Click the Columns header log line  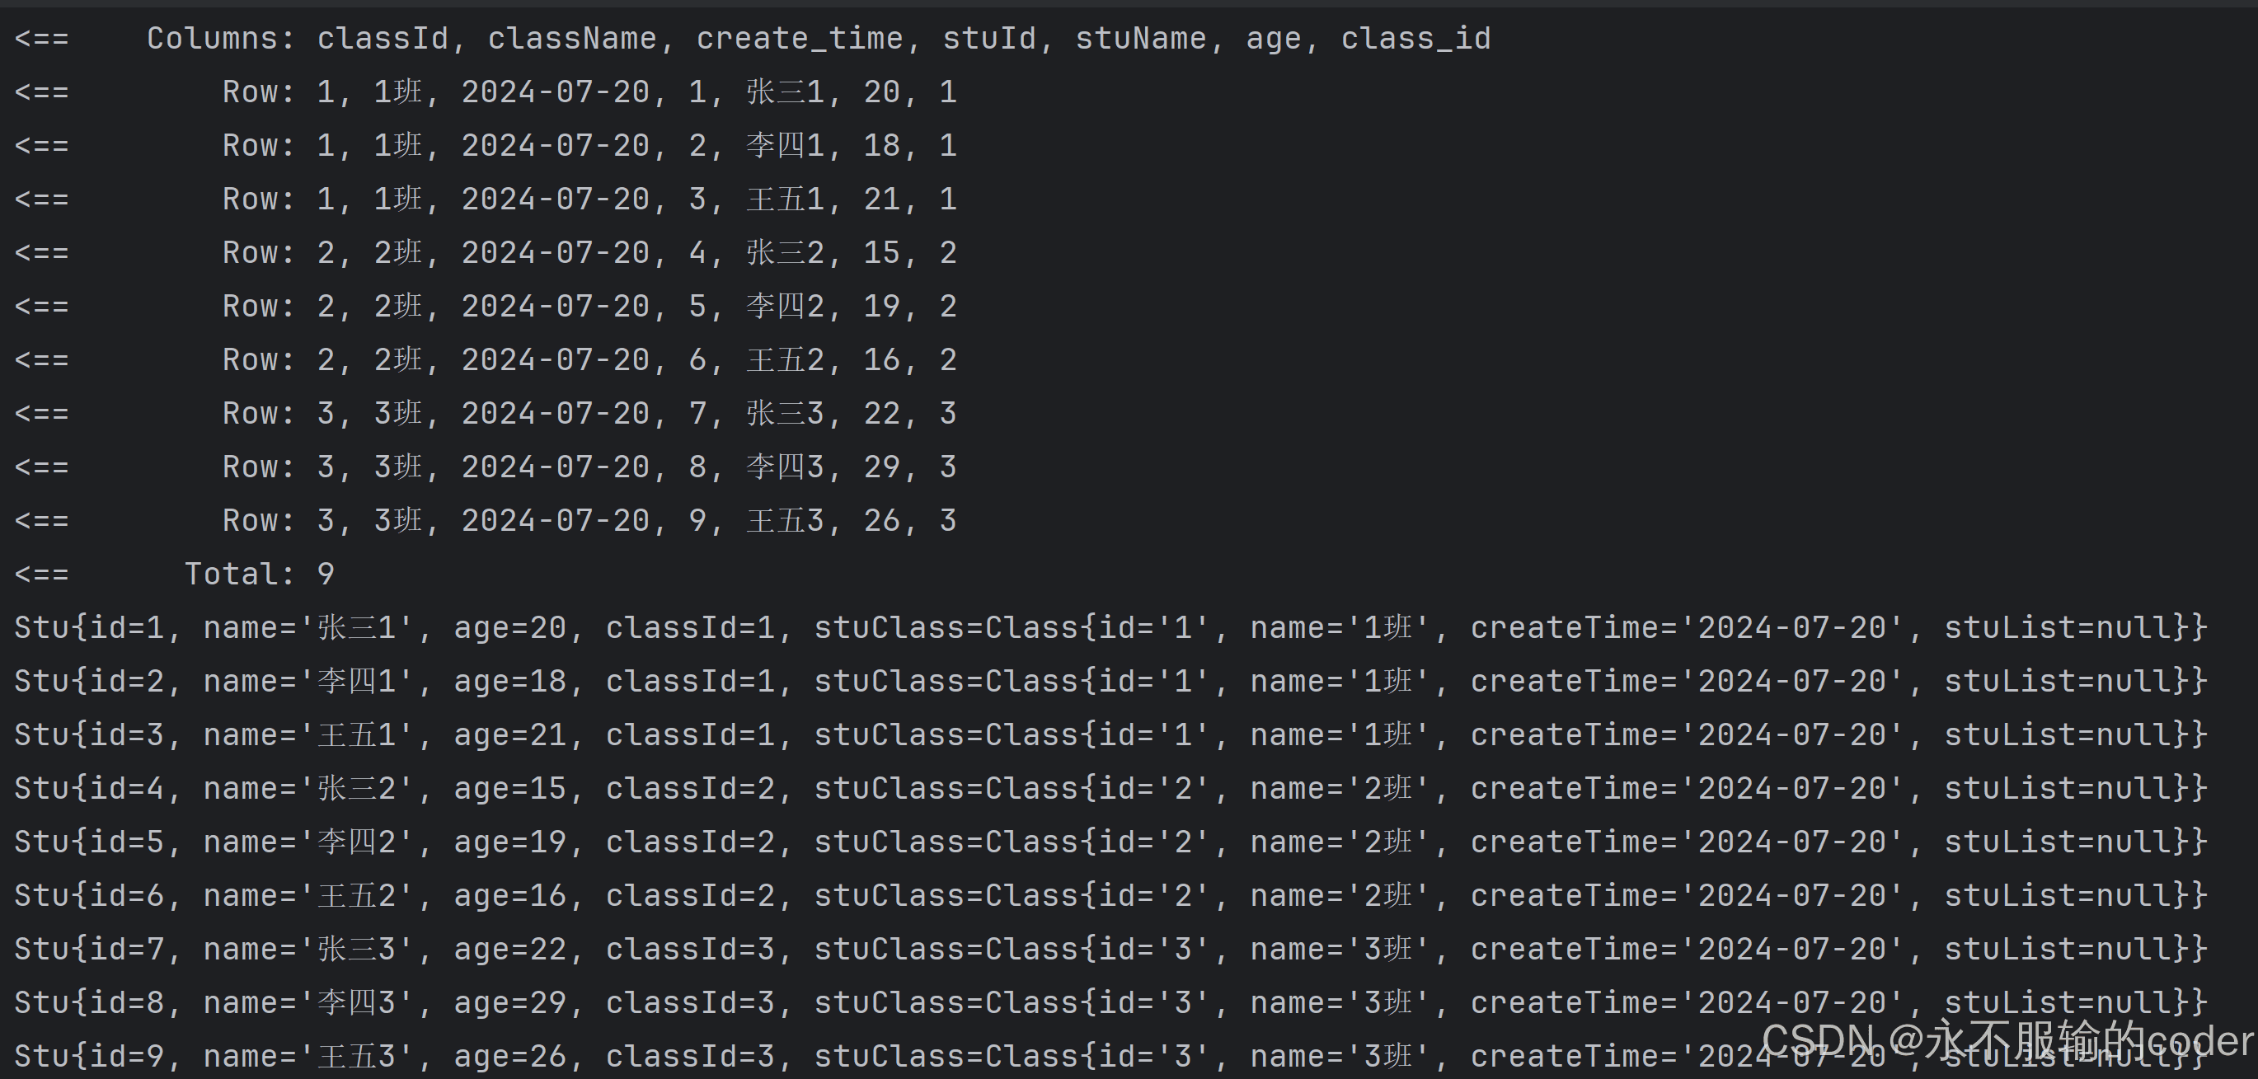click(x=752, y=39)
